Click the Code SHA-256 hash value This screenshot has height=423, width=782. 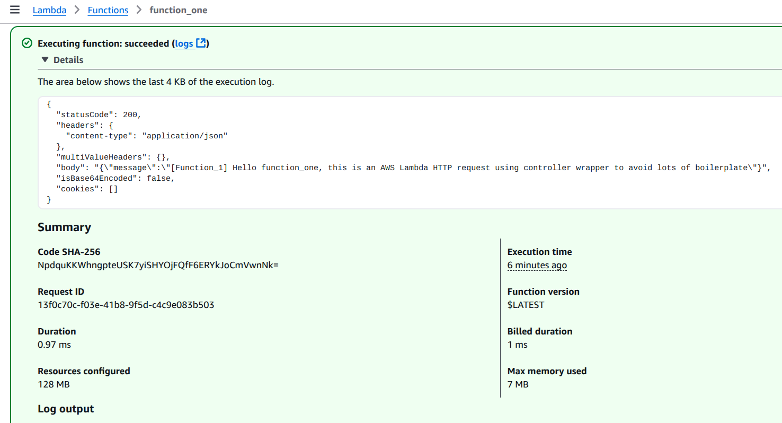point(158,265)
